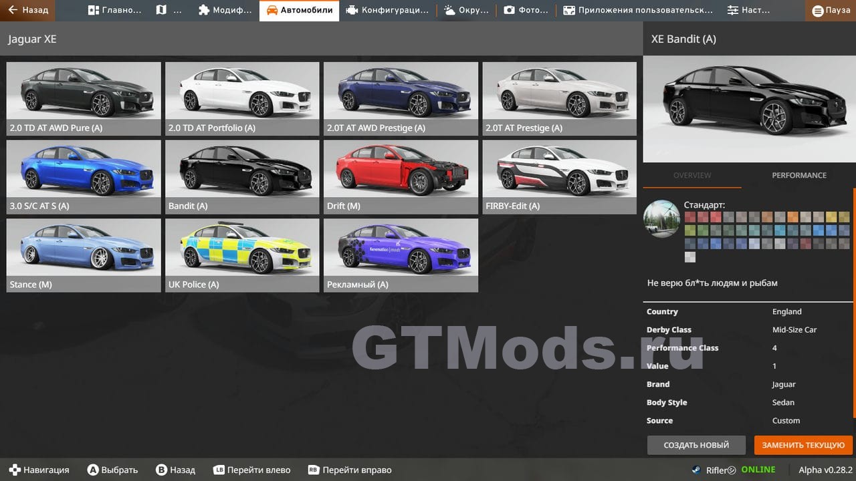Select the Drift (M) configuration thumbnail

(401, 176)
